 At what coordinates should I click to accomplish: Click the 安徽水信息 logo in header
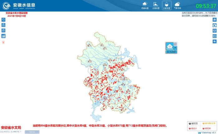pyautogui.click(x=19, y=6)
